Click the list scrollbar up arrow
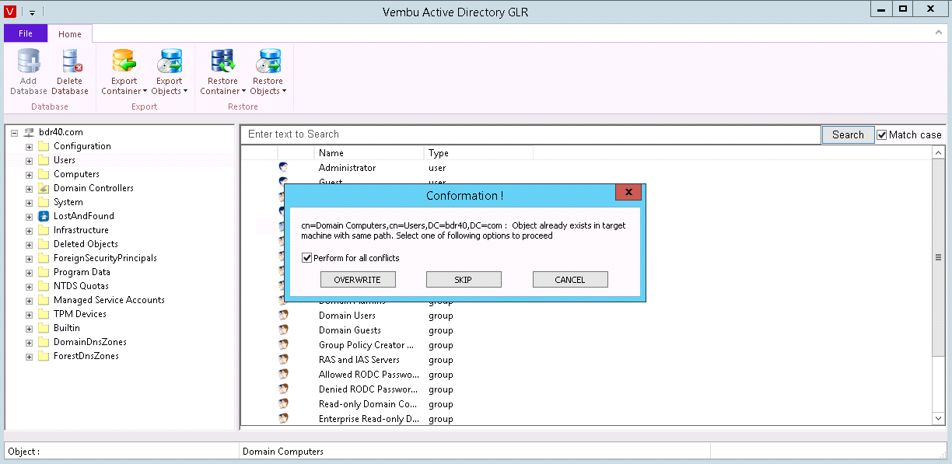The height and width of the screenshot is (464, 952). point(938,153)
